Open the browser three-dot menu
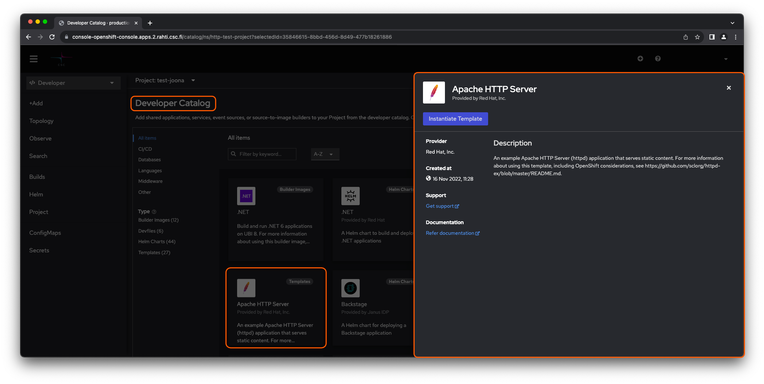This screenshot has width=764, height=384. click(735, 37)
